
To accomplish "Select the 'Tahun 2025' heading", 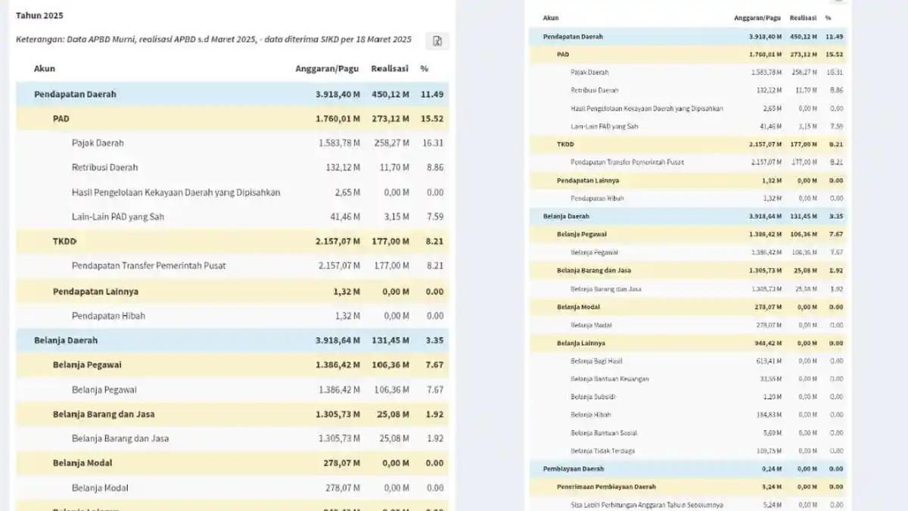I will click(39, 15).
